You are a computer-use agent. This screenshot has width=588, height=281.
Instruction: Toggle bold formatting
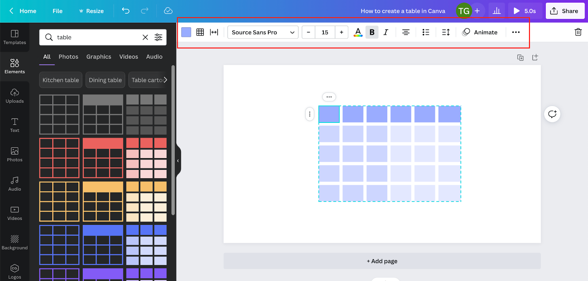tap(372, 32)
